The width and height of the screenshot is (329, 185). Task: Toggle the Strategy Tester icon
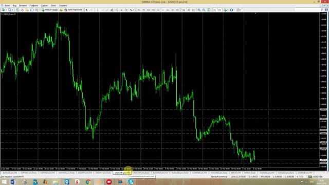point(36,10)
